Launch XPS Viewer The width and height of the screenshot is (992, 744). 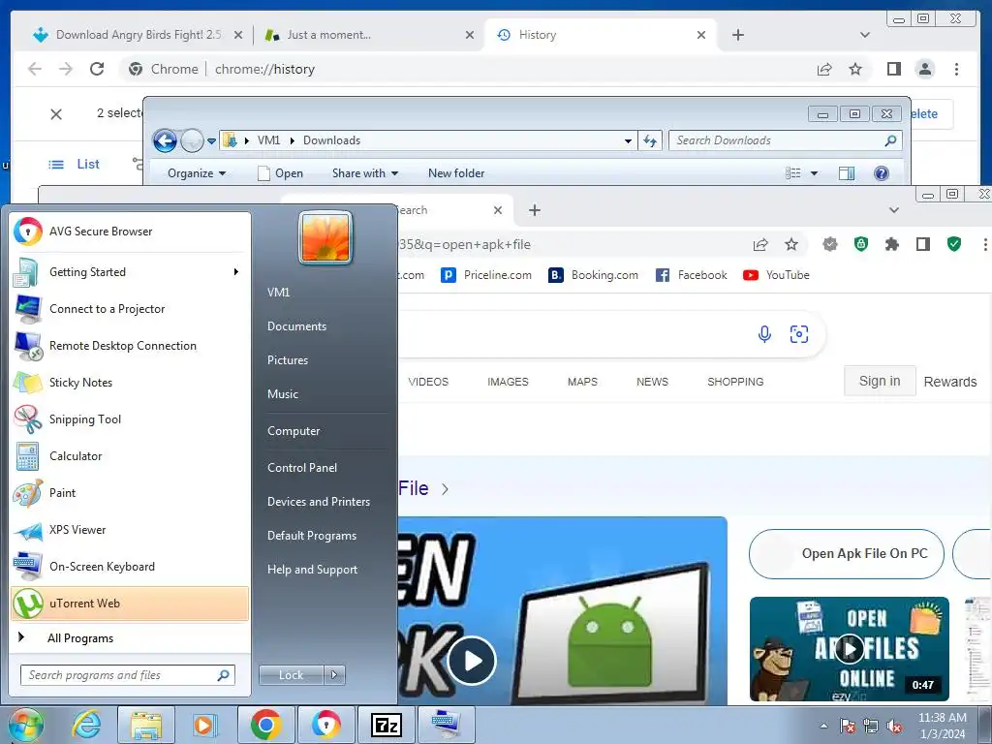click(x=130, y=530)
